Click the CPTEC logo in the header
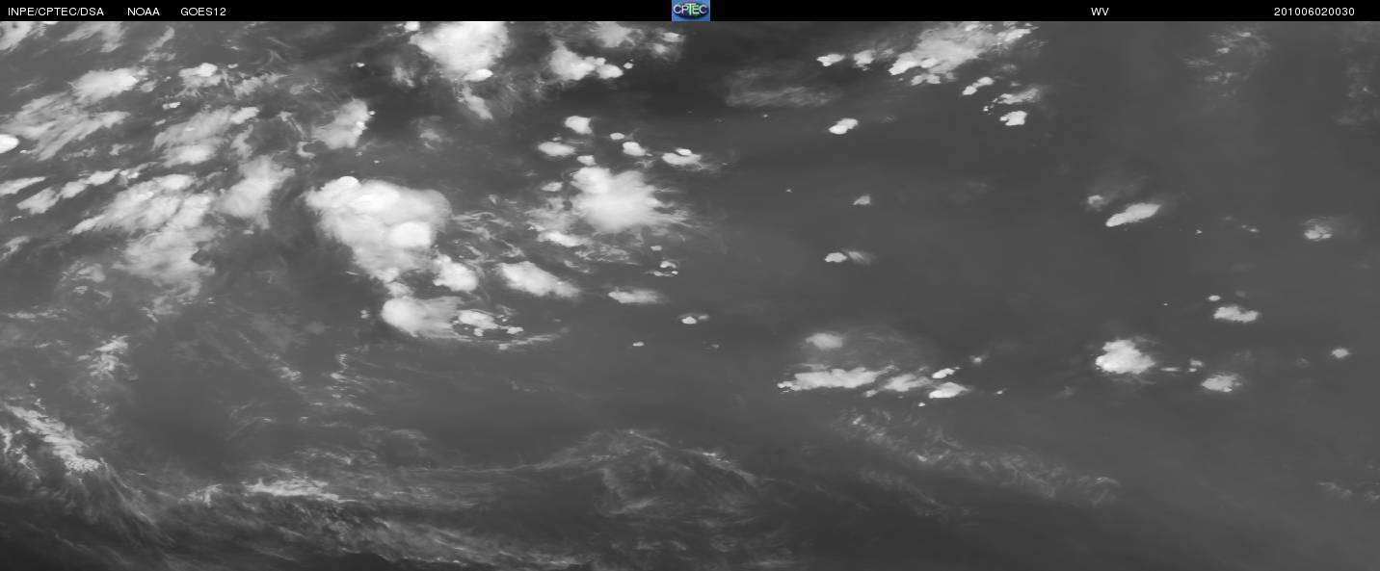 pos(690,11)
